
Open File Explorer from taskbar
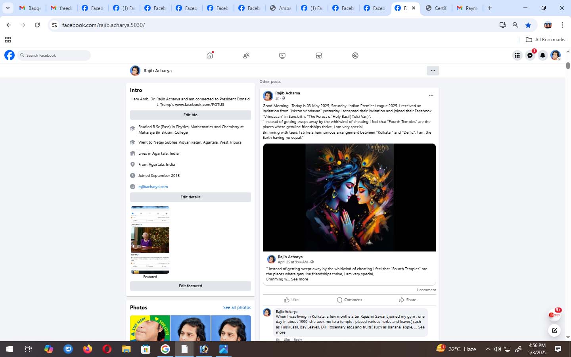[x=126, y=349]
